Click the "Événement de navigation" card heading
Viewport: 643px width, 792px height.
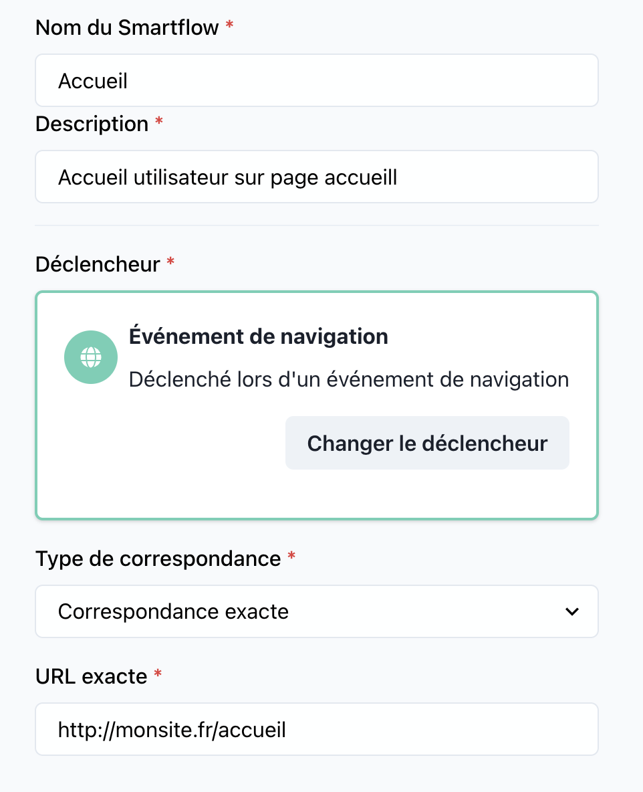pos(258,336)
